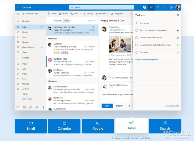Screen dimensions: 194x141
Task: Click New message
Action: [30, 14]
